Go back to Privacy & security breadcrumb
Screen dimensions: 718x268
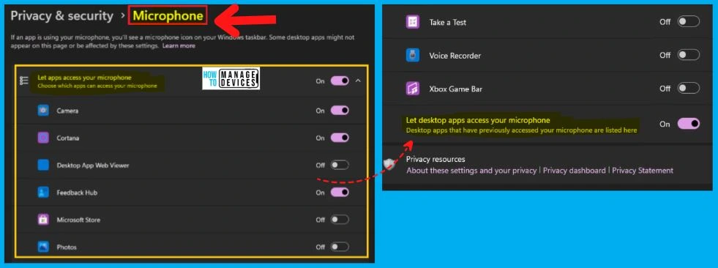(61, 16)
